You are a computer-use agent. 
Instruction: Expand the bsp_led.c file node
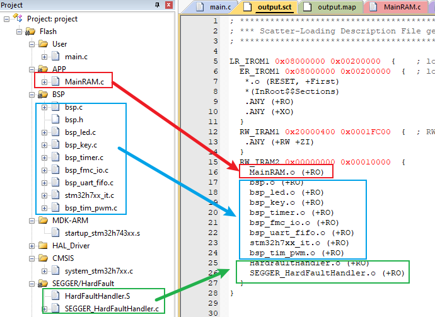point(45,132)
